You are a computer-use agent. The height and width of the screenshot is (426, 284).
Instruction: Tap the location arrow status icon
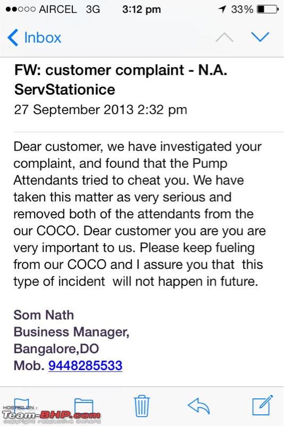(x=222, y=9)
